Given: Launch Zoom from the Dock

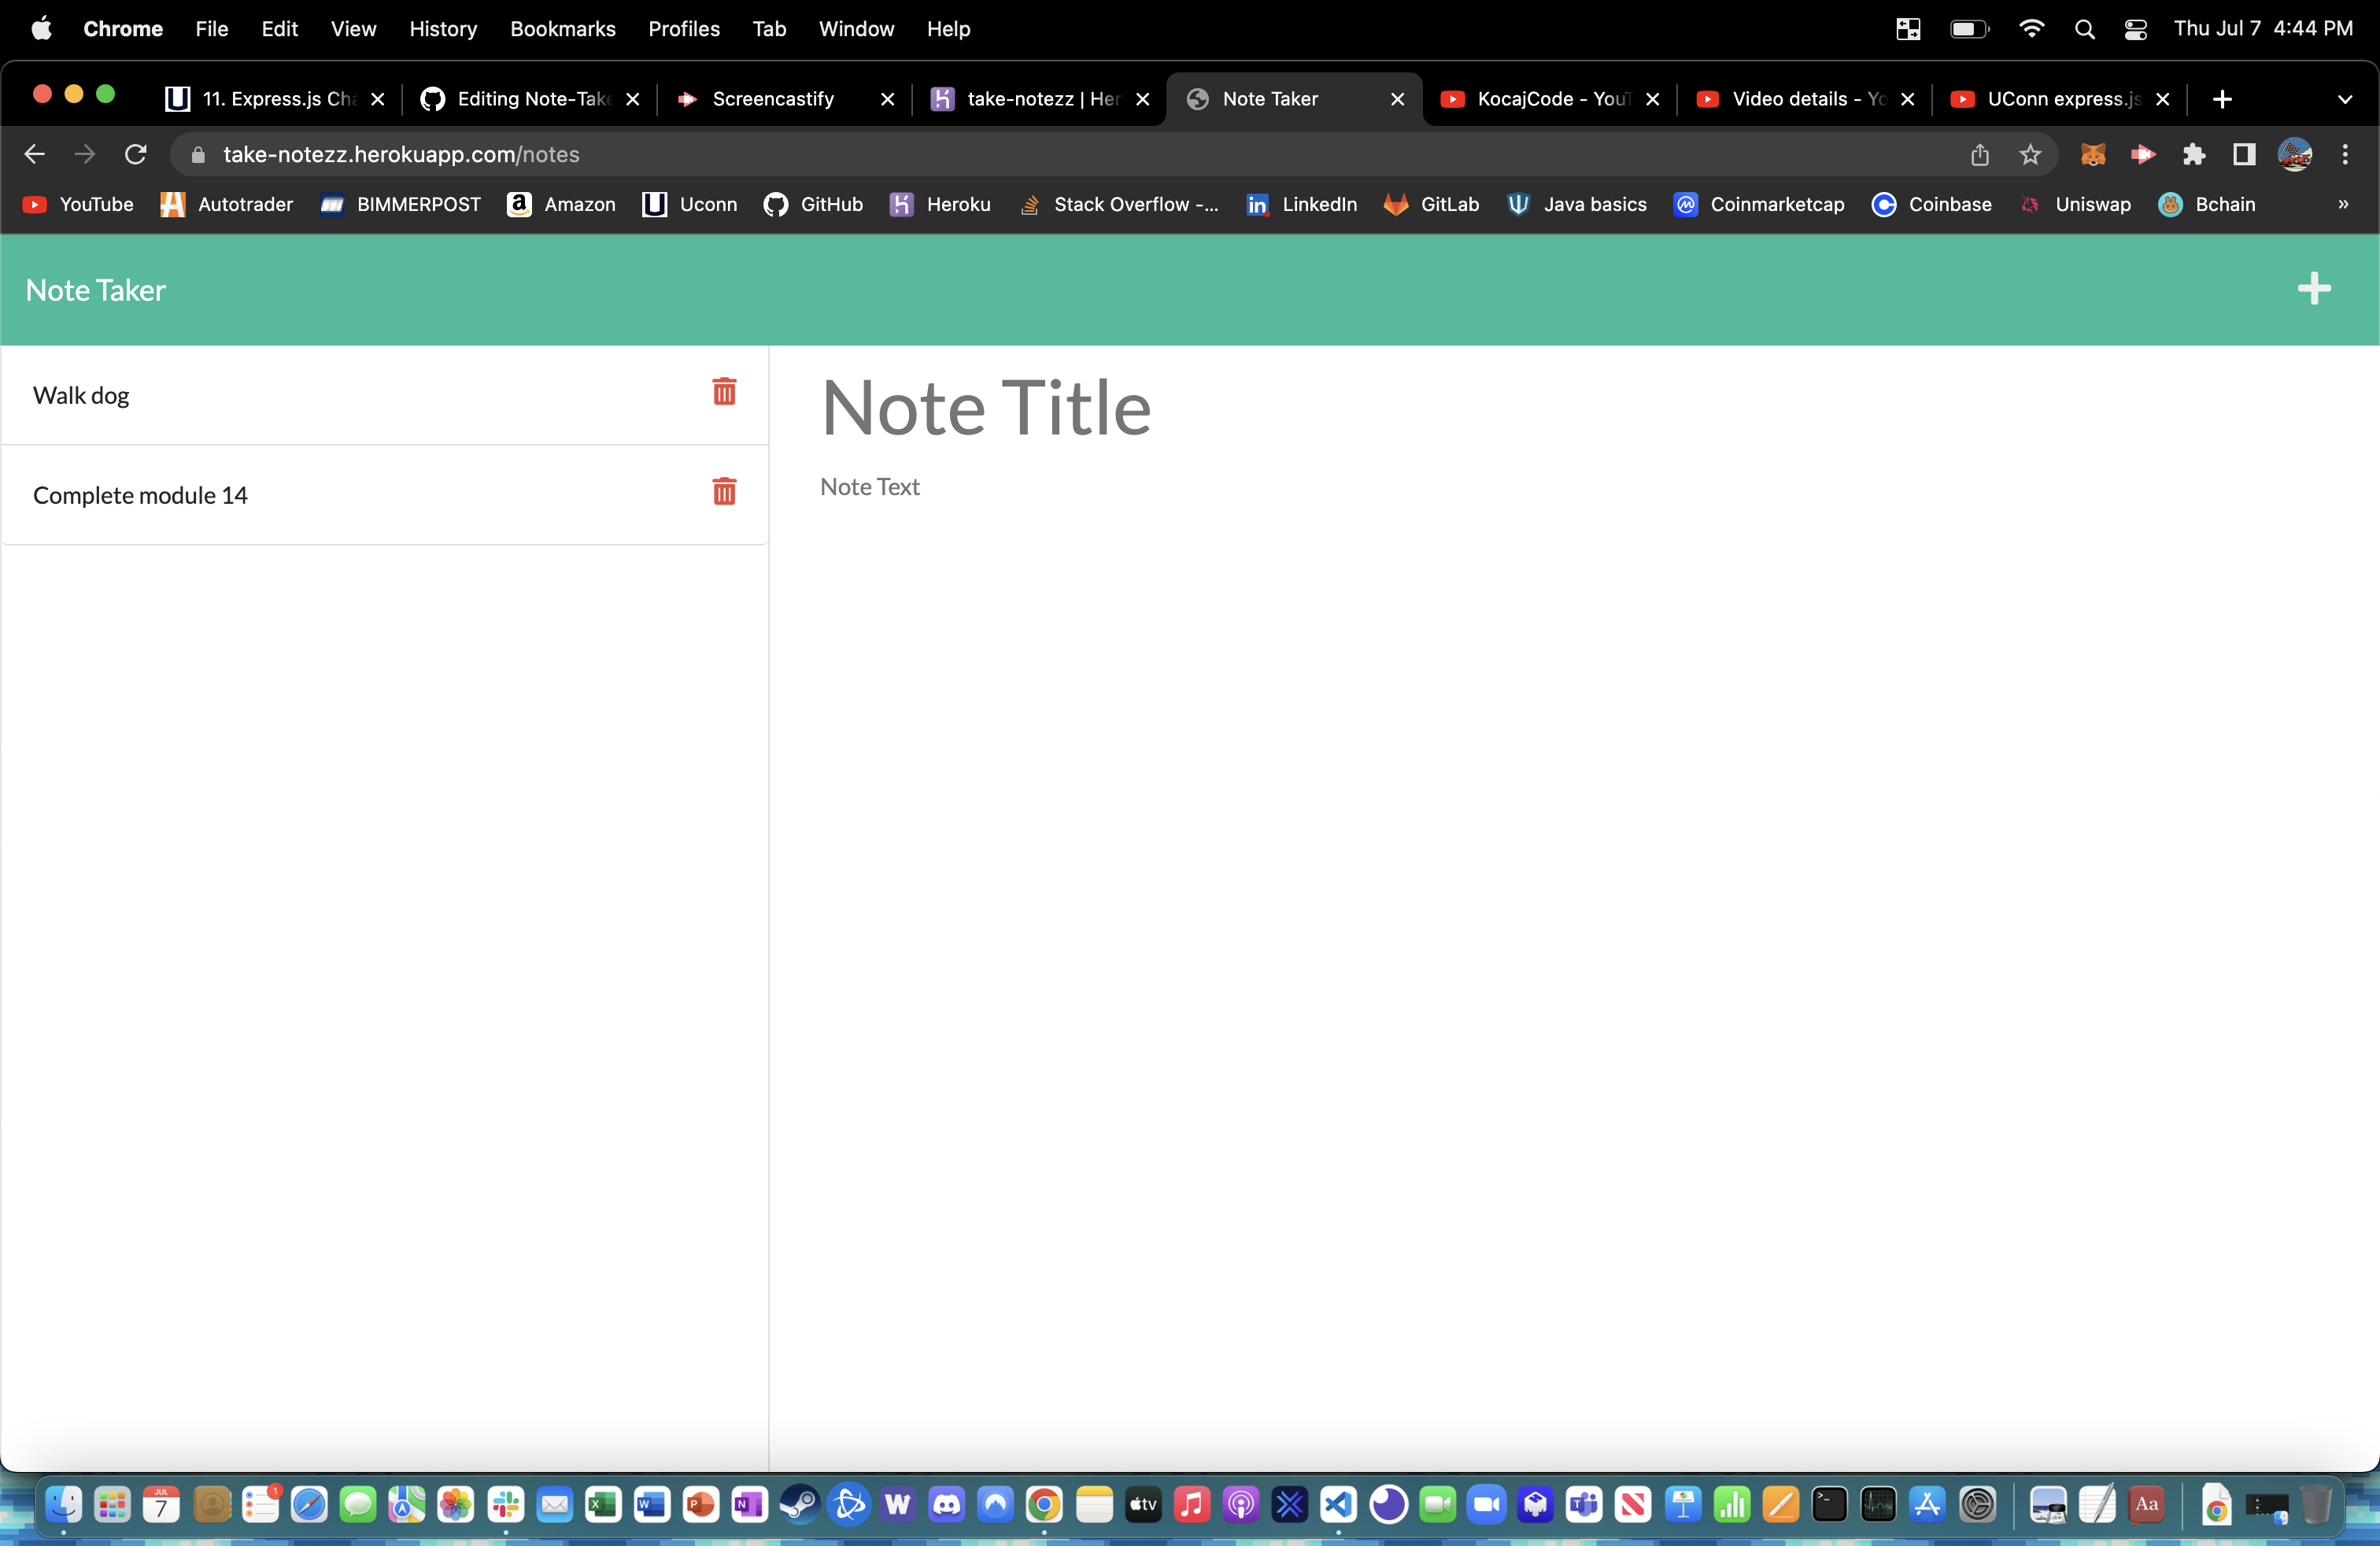Looking at the screenshot, I should (x=1487, y=1504).
